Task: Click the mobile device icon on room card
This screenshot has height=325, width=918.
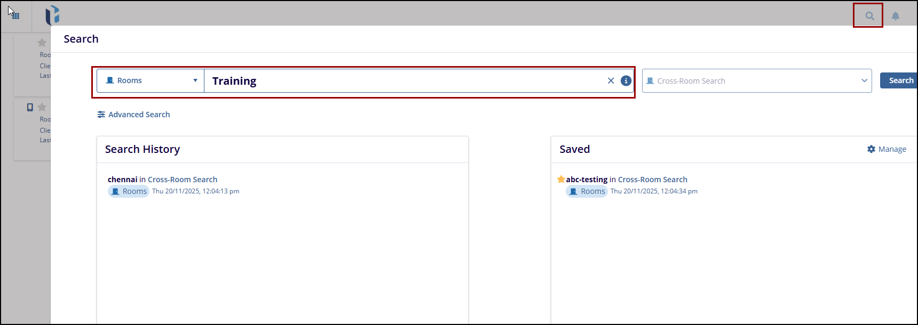Action: [30, 107]
